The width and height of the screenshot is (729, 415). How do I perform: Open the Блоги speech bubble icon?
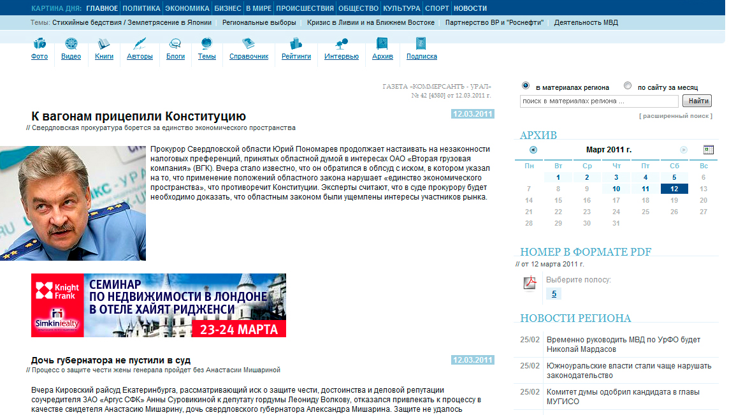pos(175,44)
